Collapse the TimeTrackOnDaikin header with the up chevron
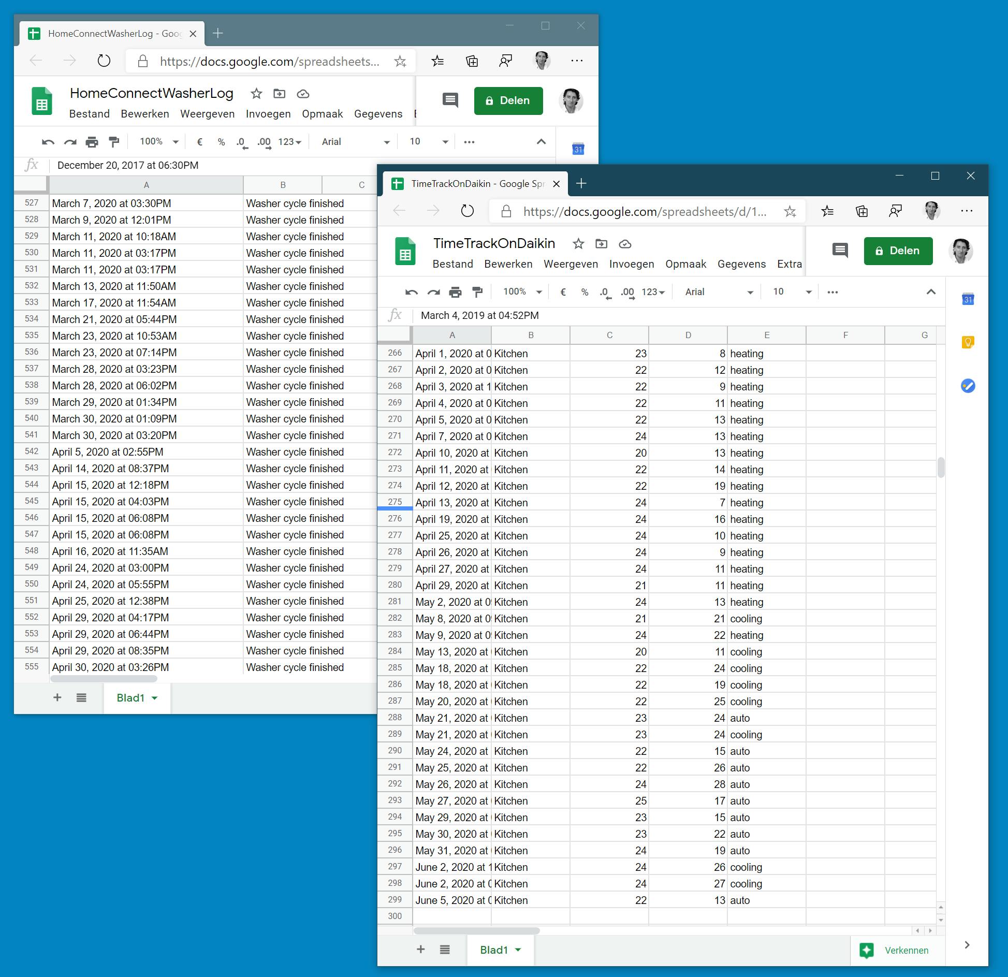 931,292
